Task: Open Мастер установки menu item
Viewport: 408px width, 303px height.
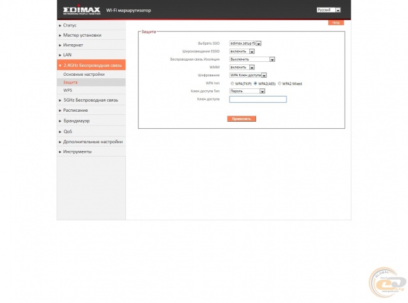Action: (91, 35)
